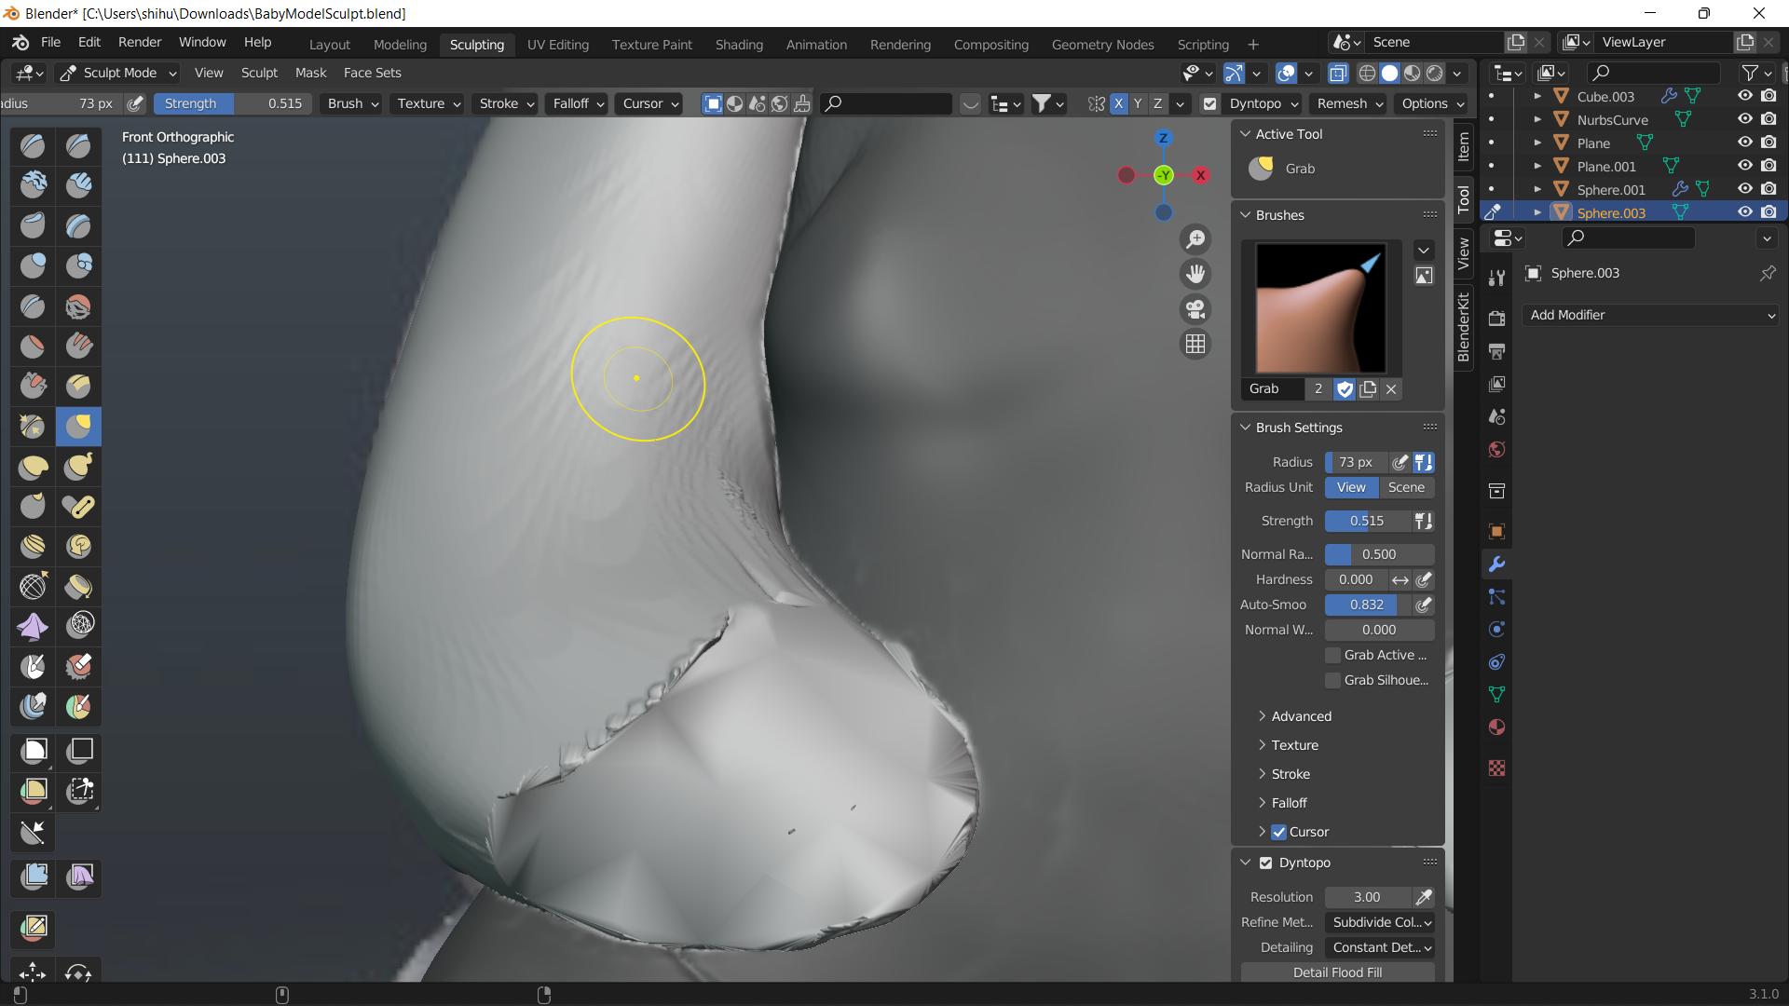Screen dimensions: 1789x1006
Task: Open Render Properties with the camera icon
Action: (x=1497, y=319)
